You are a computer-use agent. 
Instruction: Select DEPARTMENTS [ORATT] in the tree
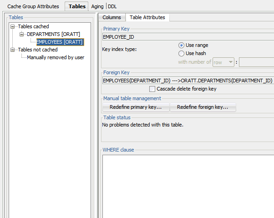(x=53, y=34)
